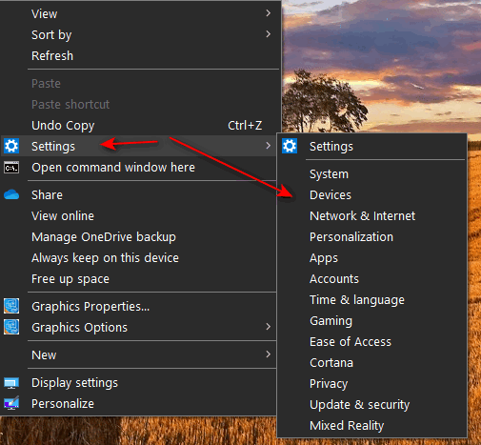Click the gear icon in Settings submenu header
Screen dimensions: 481x445
(x=290, y=146)
